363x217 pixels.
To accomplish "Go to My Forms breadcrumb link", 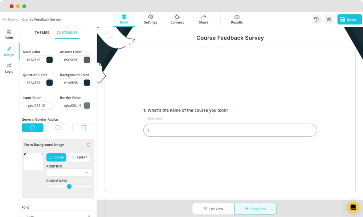I will coord(10,20).
